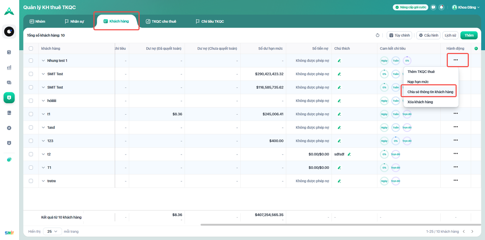Tick the checkbox for Nhung test 1
485x240 pixels.
[31, 60]
